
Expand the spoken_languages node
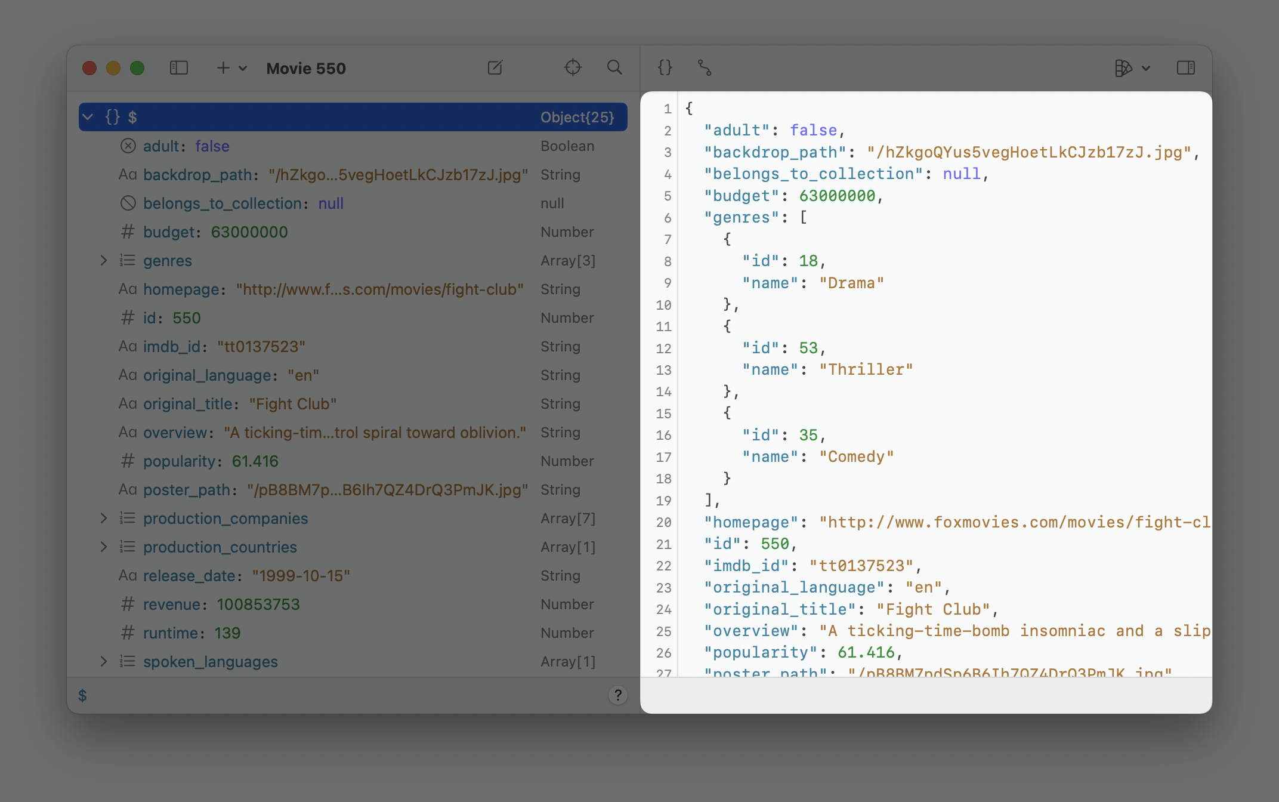coord(104,661)
